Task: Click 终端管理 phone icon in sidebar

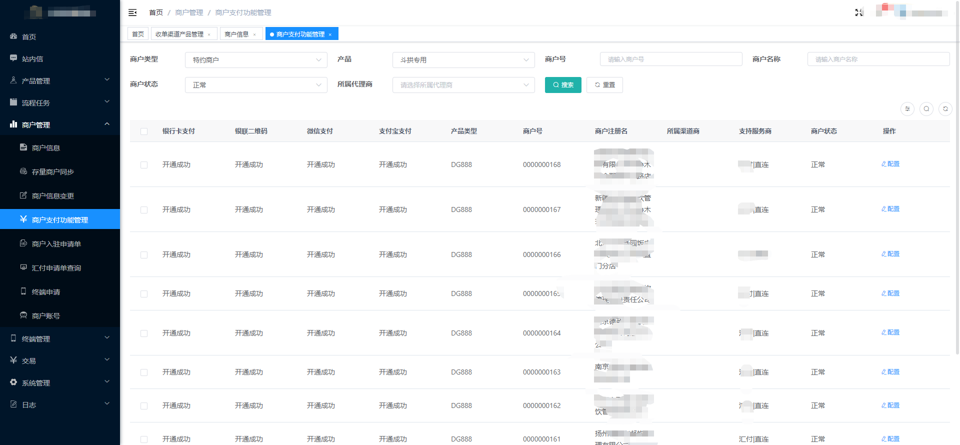Action: [13, 338]
